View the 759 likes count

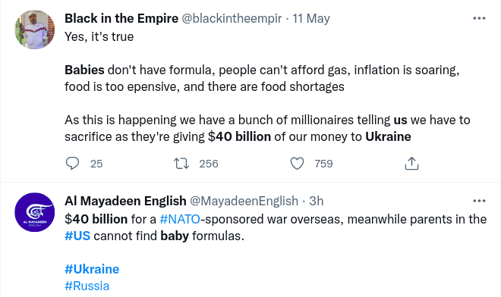[x=323, y=164]
